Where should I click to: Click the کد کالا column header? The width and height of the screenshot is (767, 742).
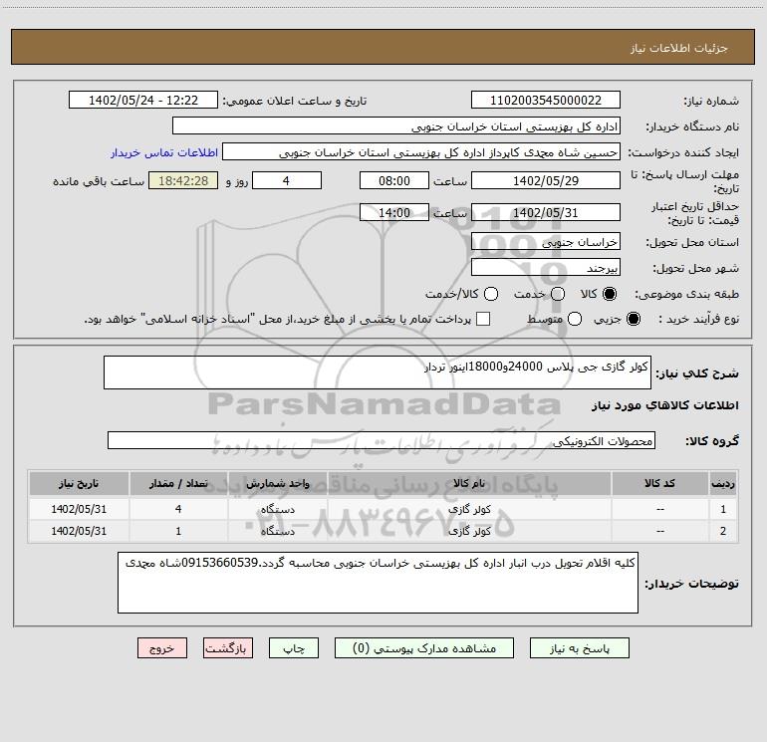click(659, 484)
